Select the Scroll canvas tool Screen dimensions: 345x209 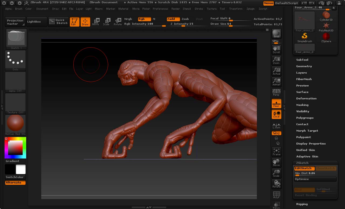point(276,49)
